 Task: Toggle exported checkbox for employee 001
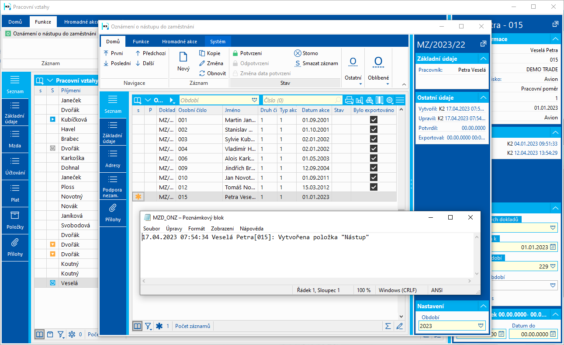click(374, 120)
